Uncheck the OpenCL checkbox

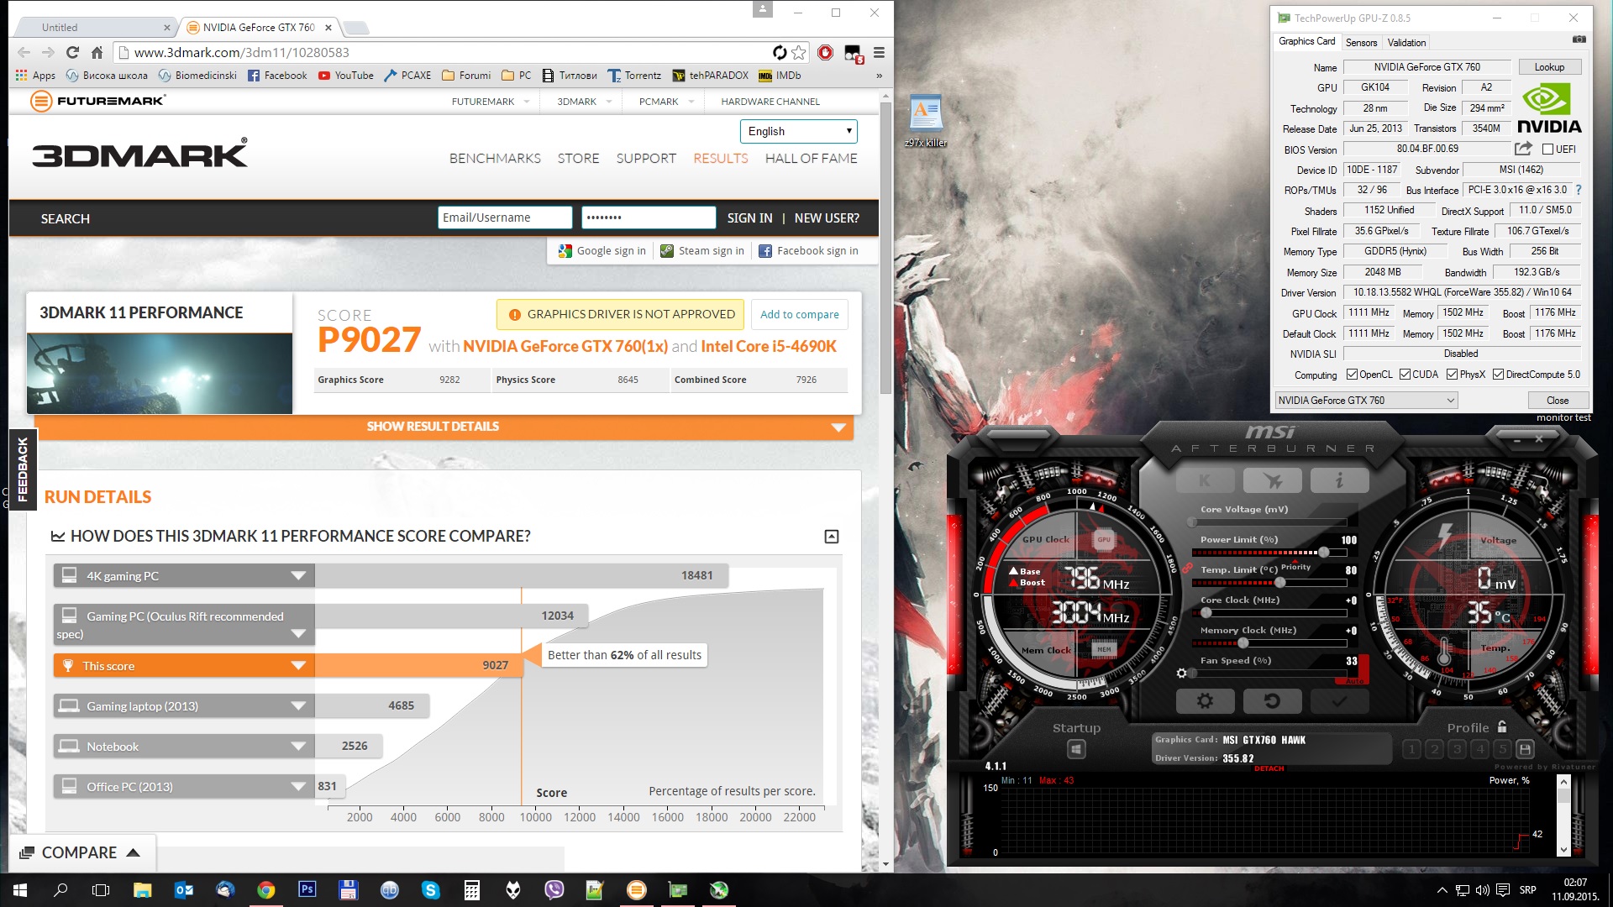1352,375
